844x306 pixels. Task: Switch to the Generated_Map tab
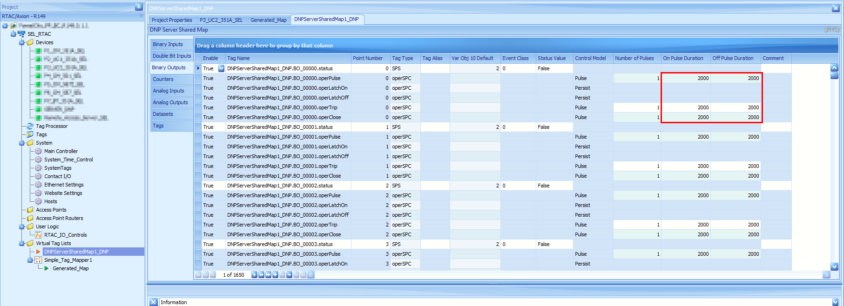[268, 20]
